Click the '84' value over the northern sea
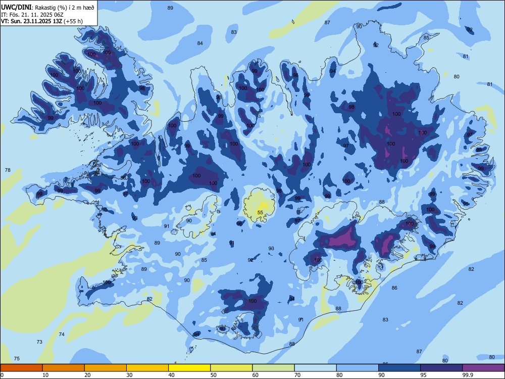505x379 pixels. [x=200, y=43]
